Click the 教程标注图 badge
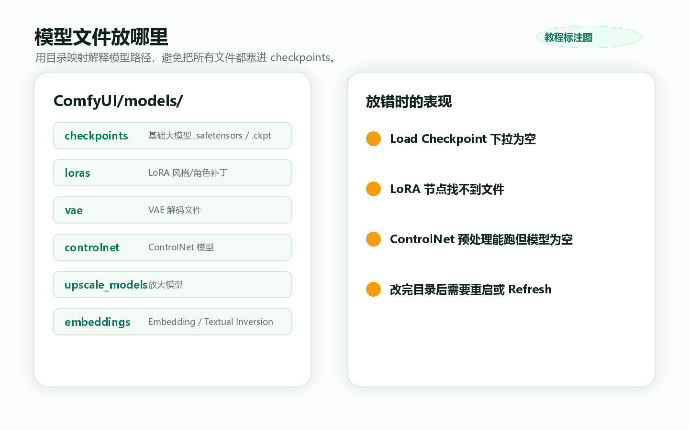689x430 pixels. 589,37
